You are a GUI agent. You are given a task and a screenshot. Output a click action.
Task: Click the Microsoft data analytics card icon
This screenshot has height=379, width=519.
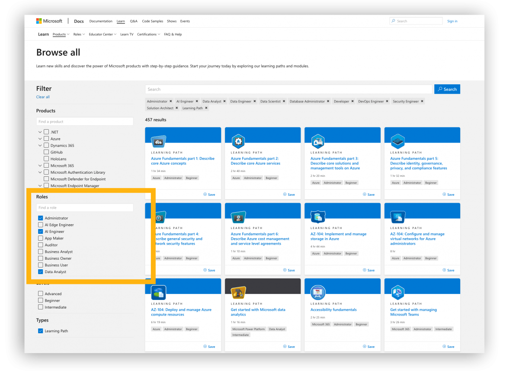point(238,293)
